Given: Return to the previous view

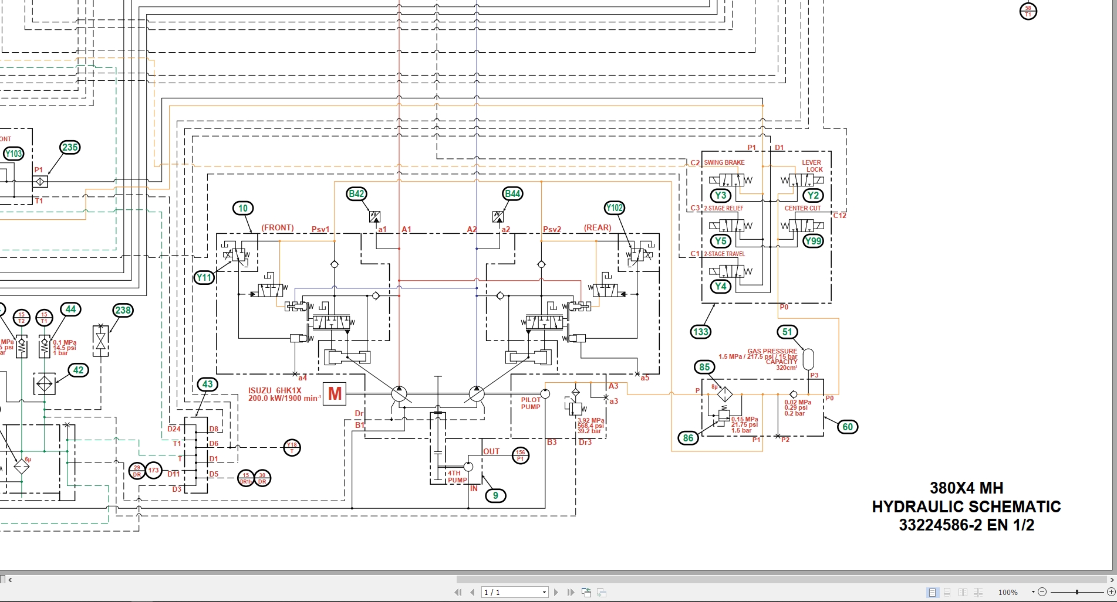Looking at the screenshot, I should (586, 592).
